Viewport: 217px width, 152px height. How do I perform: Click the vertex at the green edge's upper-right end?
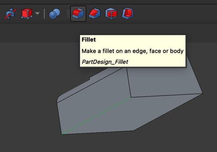click(x=131, y=97)
